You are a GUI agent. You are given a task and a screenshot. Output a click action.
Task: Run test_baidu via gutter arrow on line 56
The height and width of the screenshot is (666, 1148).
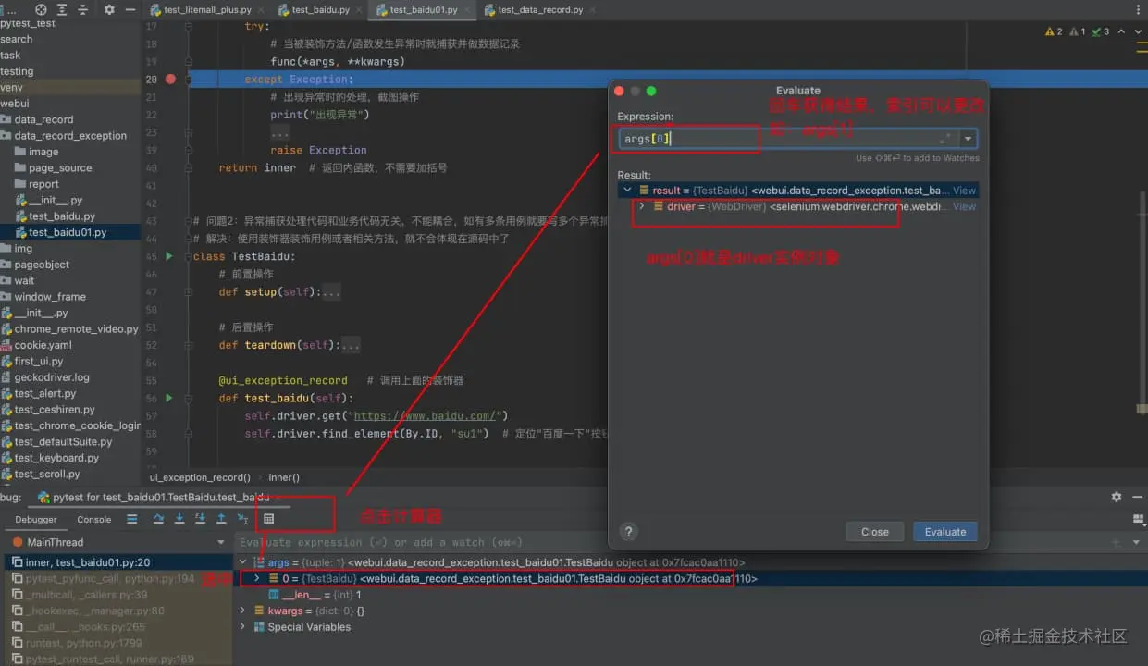(168, 398)
